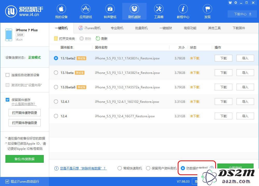Image resolution: width=259 pixels, height=186 pixels.
Task: Click the iTunes music note icon
Action: (81, 28)
